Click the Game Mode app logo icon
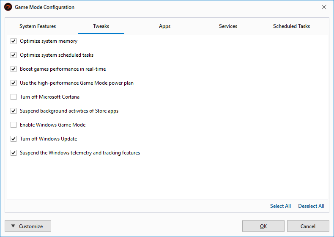 [x=8, y=7]
